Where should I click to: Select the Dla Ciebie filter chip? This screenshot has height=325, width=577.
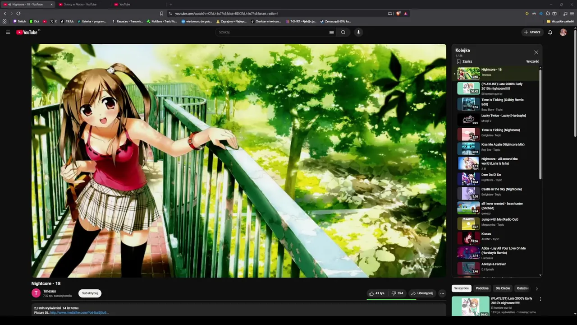pyautogui.click(x=503, y=288)
